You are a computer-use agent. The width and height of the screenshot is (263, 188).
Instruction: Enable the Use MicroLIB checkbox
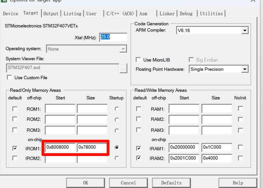coord(138,60)
